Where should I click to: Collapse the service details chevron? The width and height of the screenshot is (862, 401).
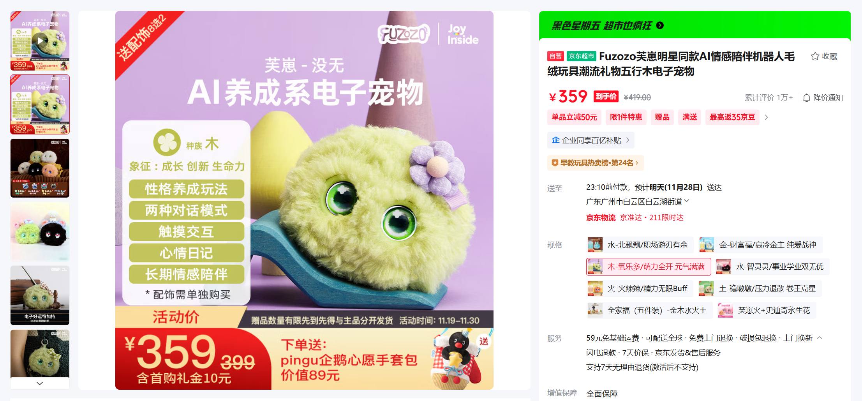pyautogui.click(x=820, y=338)
